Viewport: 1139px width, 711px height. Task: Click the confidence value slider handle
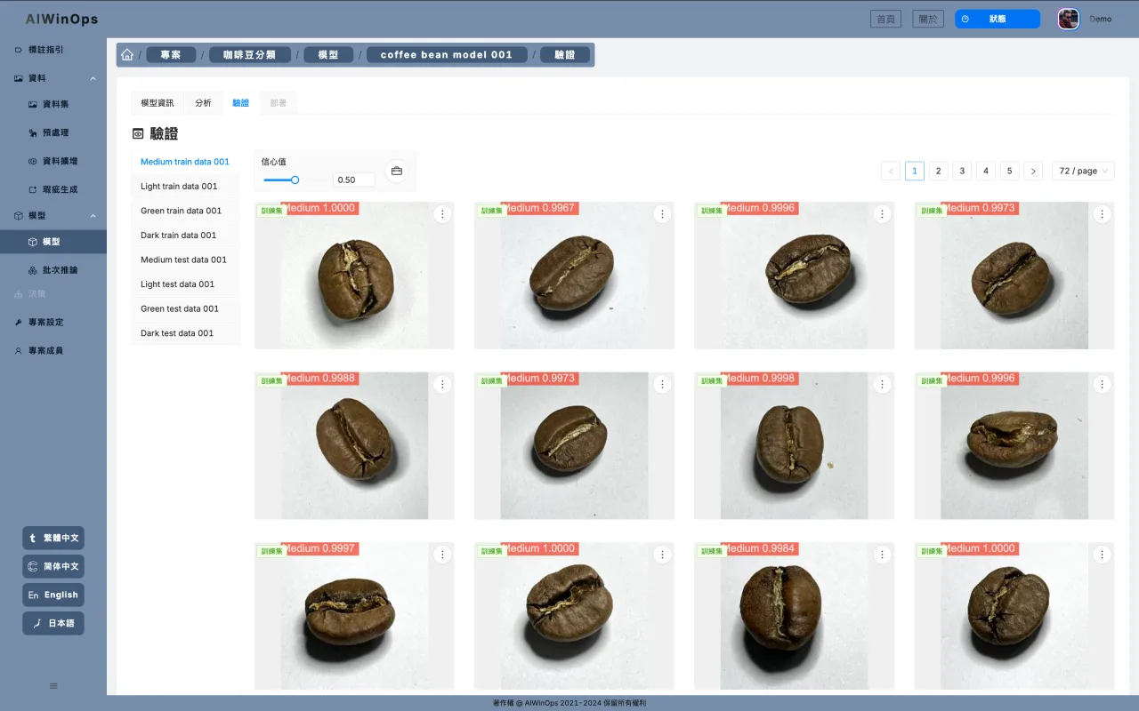click(x=295, y=180)
